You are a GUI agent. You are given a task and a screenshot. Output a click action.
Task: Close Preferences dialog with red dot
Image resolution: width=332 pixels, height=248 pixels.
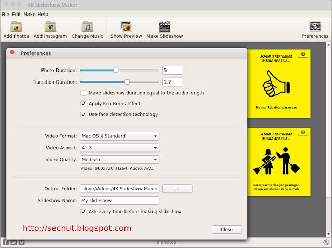pyautogui.click(x=12, y=52)
